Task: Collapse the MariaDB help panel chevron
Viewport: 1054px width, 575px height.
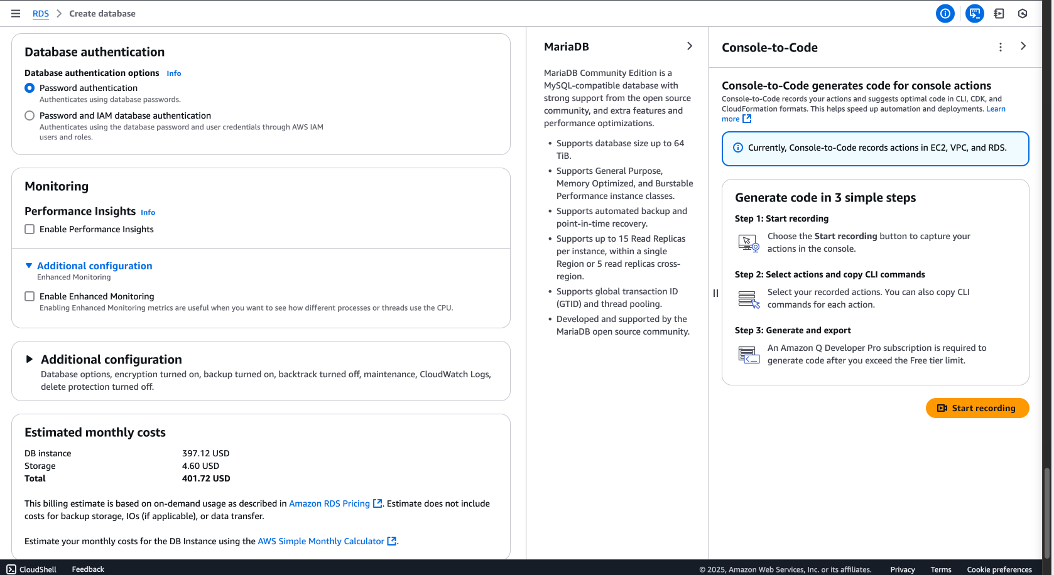Action: click(x=690, y=46)
